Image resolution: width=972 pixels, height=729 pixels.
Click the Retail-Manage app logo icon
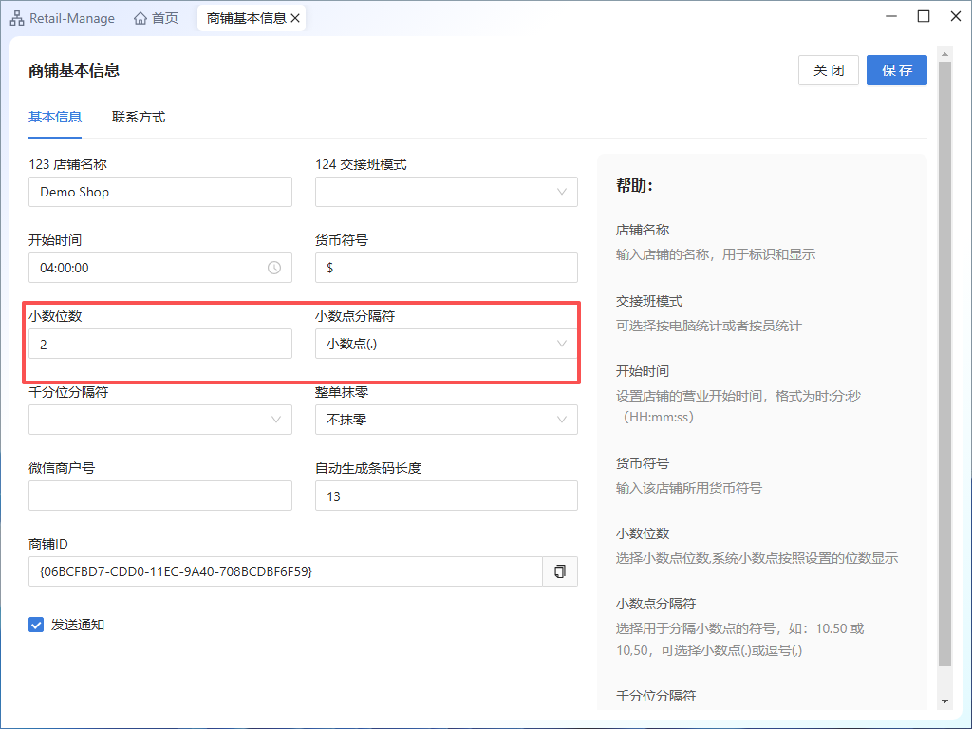17,18
